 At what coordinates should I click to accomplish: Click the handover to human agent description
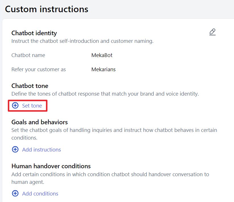(x=110, y=178)
